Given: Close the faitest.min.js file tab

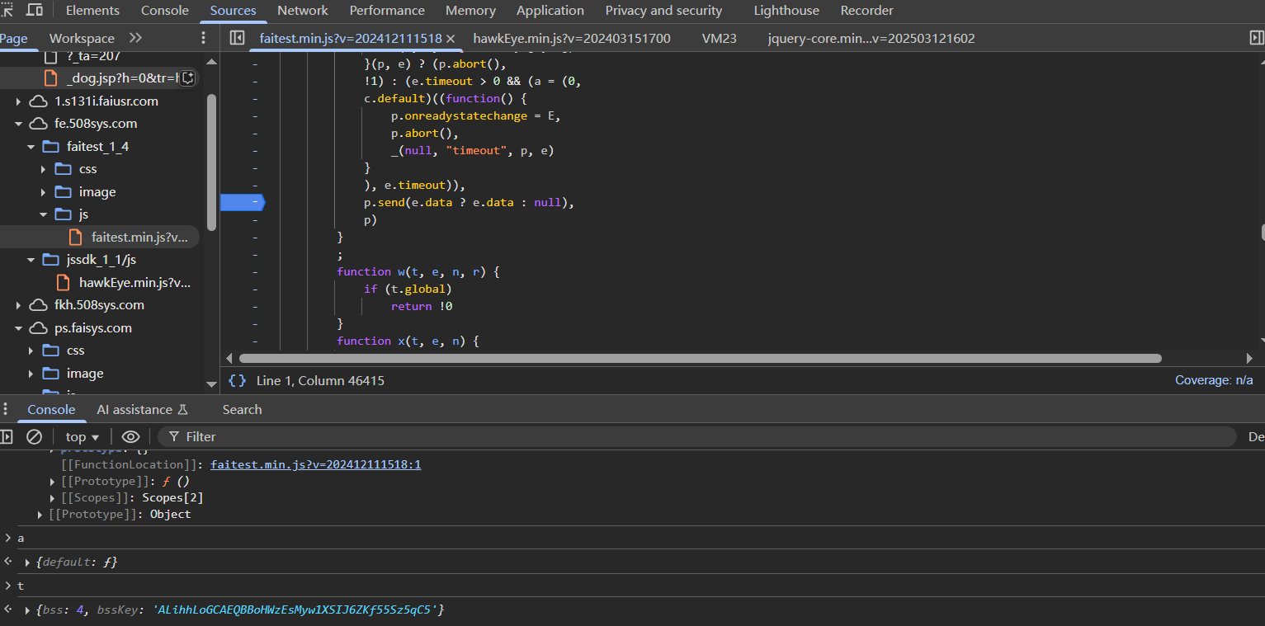Looking at the screenshot, I should coord(450,38).
